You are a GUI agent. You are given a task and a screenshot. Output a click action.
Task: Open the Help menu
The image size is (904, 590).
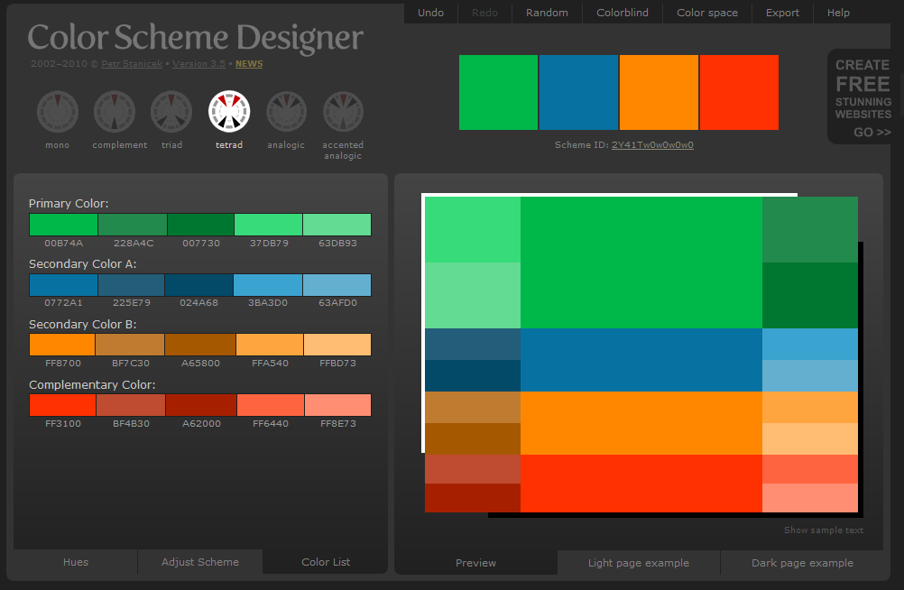[838, 13]
